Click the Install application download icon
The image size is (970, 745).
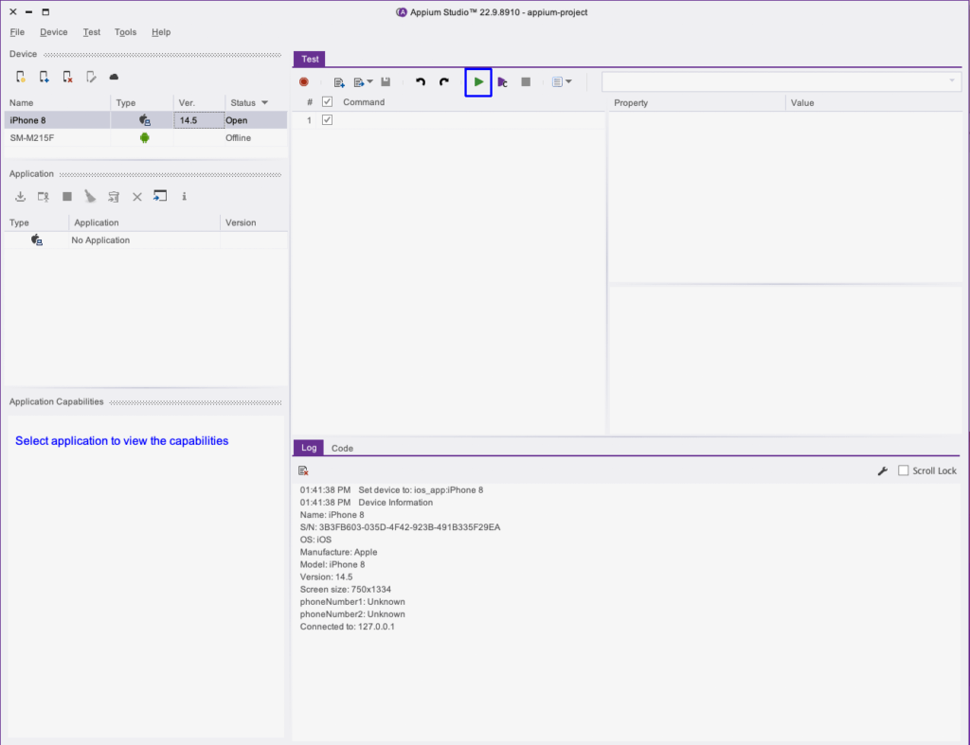coord(20,197)
